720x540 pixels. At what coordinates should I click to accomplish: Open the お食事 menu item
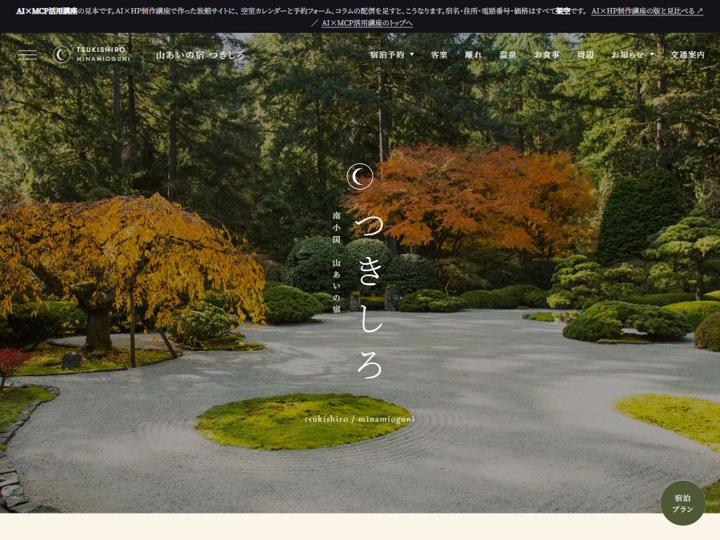[x=546, y=54]
